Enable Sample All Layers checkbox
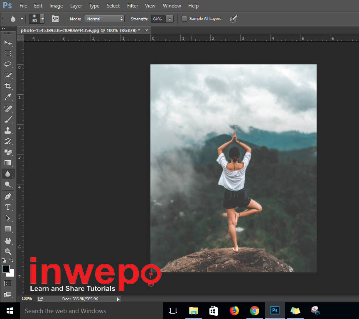Viewport: 359px width, 319px height. 184,19
